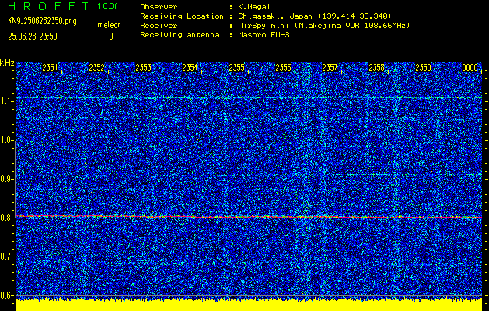Click the 0.6 kHz axis label

click(6, 295)
